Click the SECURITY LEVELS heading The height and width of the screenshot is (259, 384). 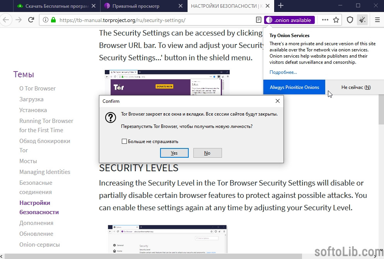pyautogui.click(x=138, y=168)
